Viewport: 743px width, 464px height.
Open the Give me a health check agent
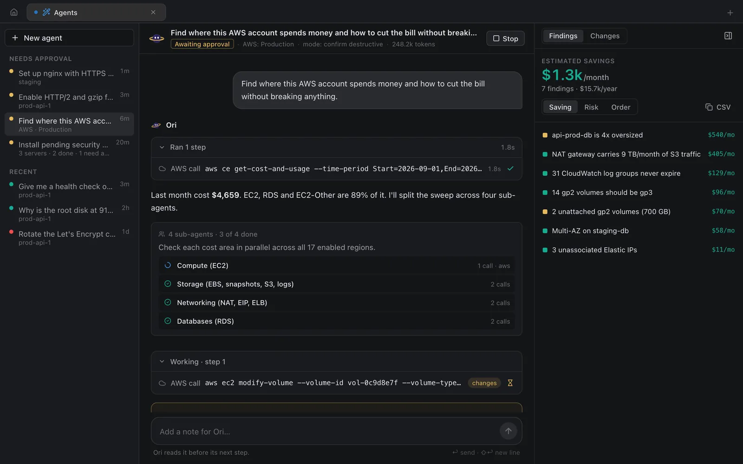pos(69,190)
